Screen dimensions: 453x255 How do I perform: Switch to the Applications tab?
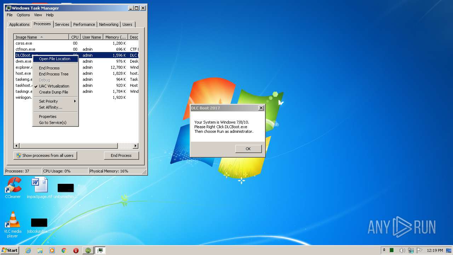(x=19, y=24)
